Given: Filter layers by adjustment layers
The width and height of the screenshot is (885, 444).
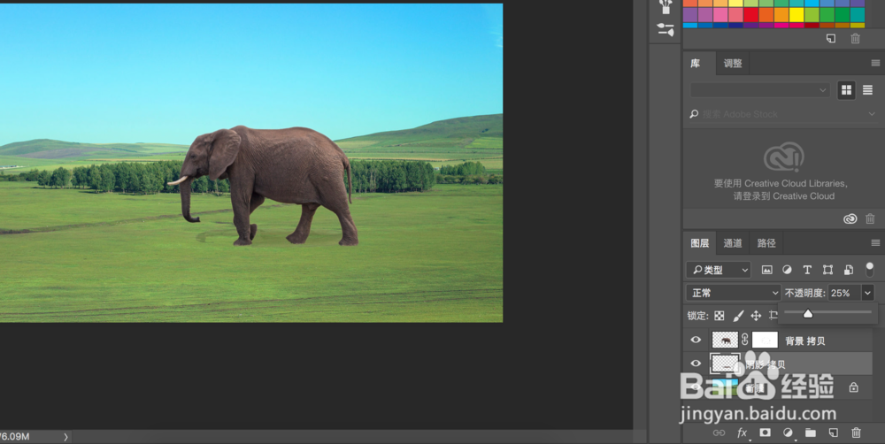Looking at the screenshot, I should point(787,270).
